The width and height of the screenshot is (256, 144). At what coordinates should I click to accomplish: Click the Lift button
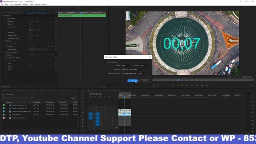(x=197, y=85)
